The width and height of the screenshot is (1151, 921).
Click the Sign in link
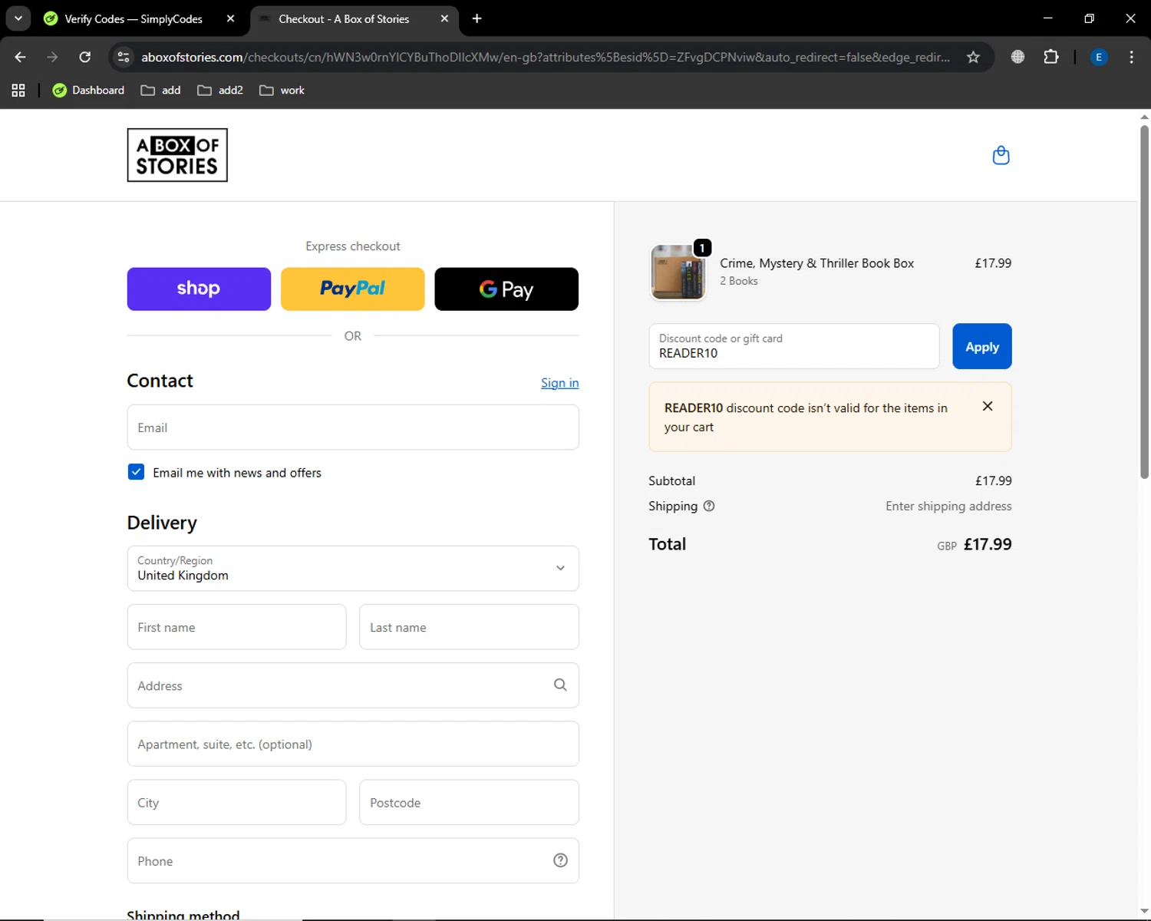[560, 382]
